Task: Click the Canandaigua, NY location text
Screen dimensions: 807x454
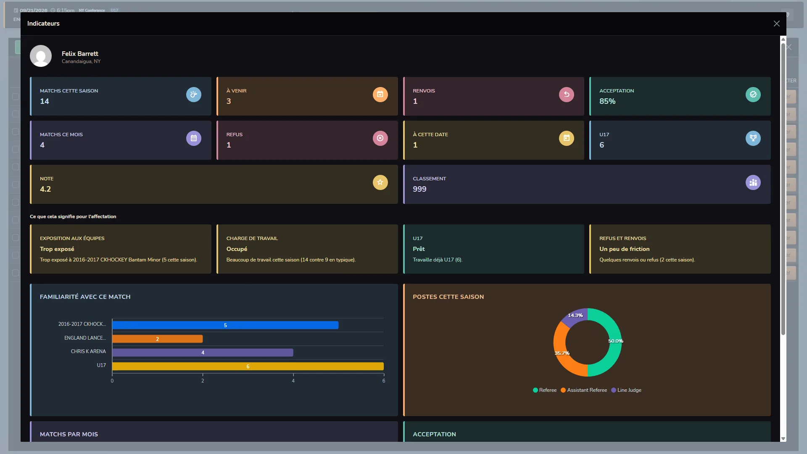Action: point(81,61)
